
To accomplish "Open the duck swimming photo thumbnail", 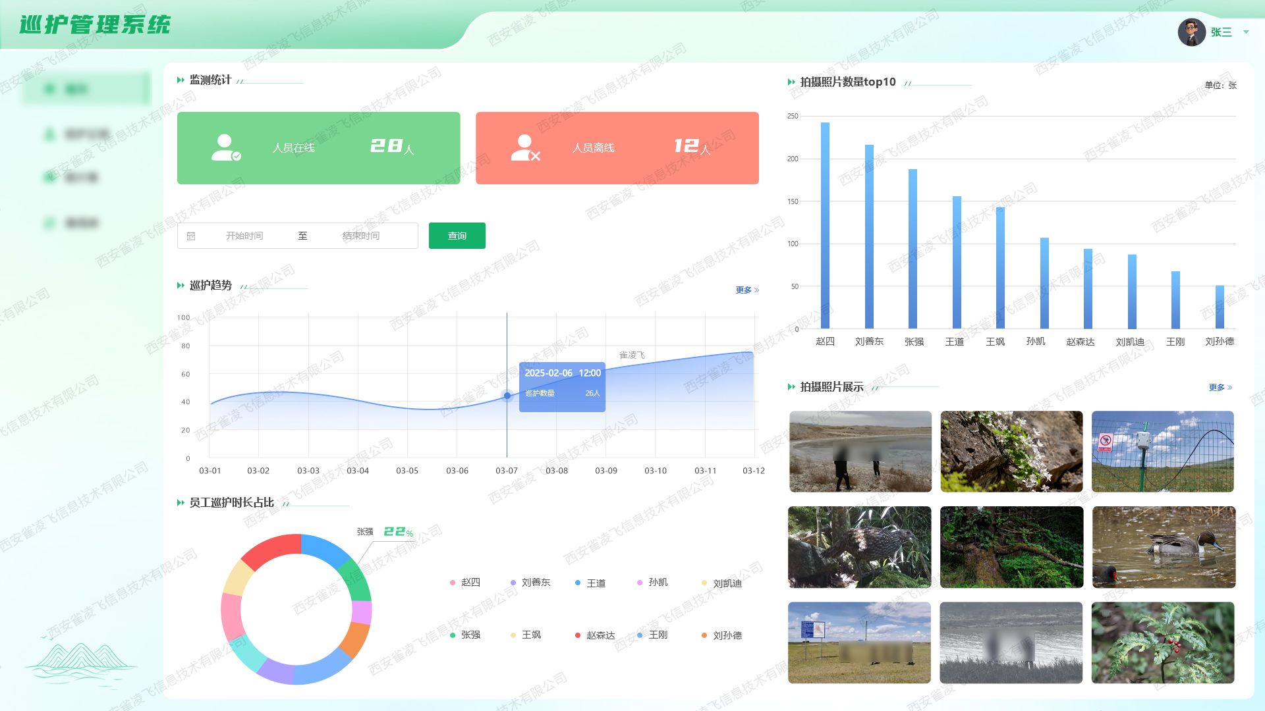I will (x=1164, y=547).
